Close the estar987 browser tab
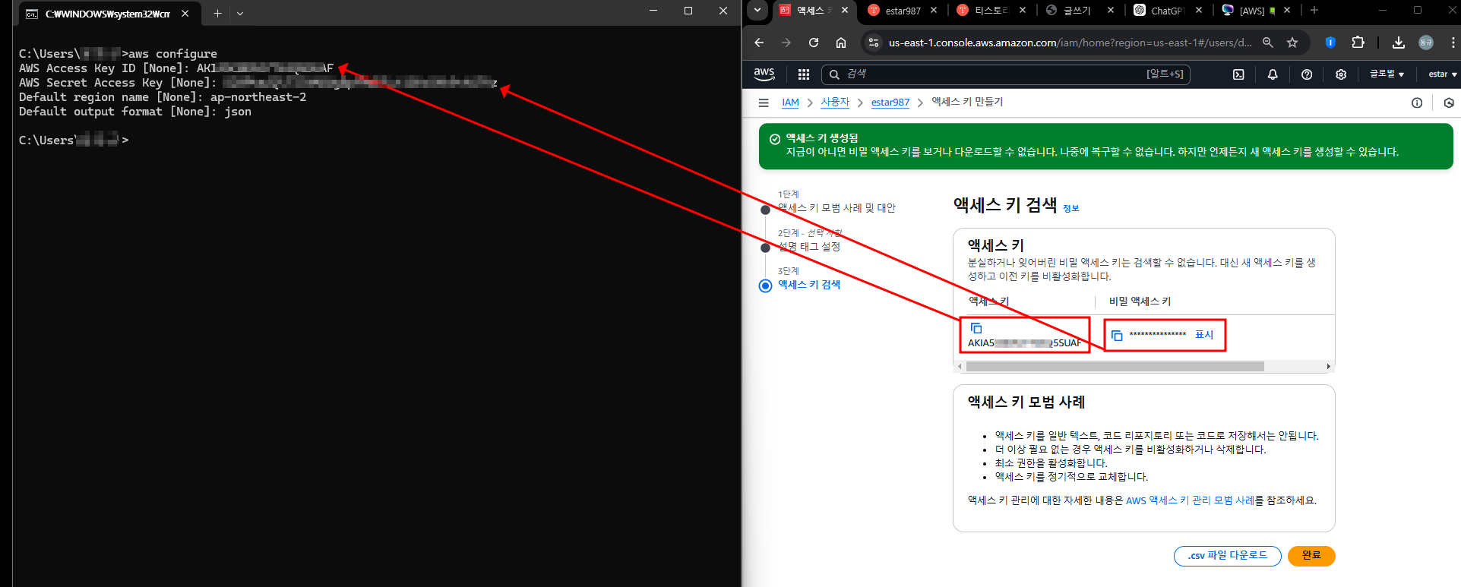The height and width of the screenshot is (587, 1461). (934, 10)
